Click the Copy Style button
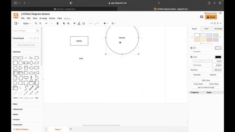 (x=198, y=84)
